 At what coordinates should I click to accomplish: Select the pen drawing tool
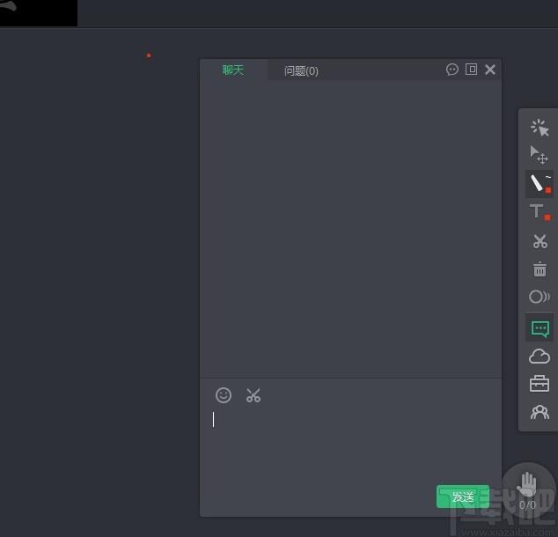point(540,183)
